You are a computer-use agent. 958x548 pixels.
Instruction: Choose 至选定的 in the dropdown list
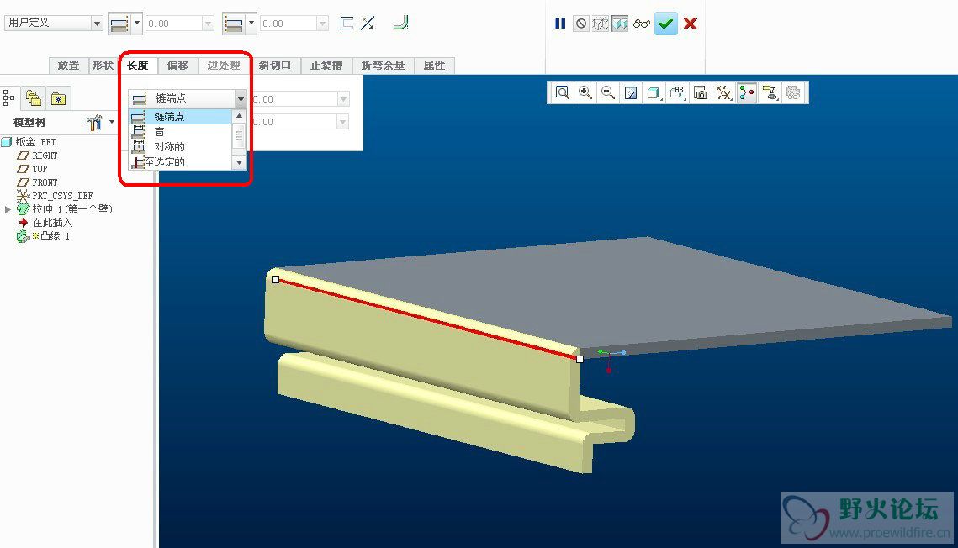click(x=180, y=162)
